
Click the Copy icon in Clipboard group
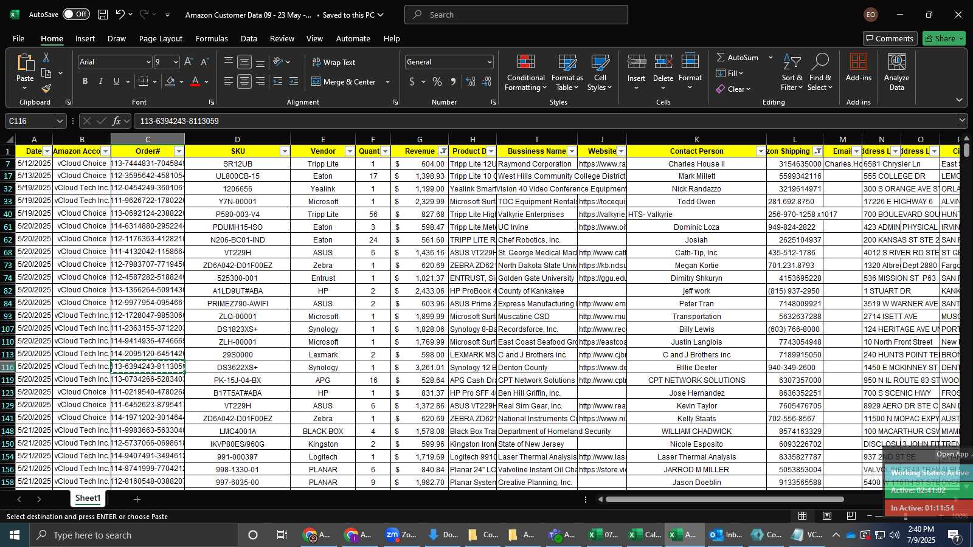point(46,74)
